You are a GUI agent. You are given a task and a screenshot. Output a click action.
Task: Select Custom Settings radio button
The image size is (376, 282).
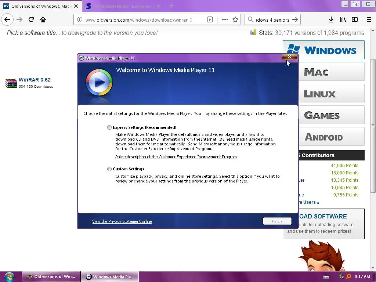click(x=109, y=169)
